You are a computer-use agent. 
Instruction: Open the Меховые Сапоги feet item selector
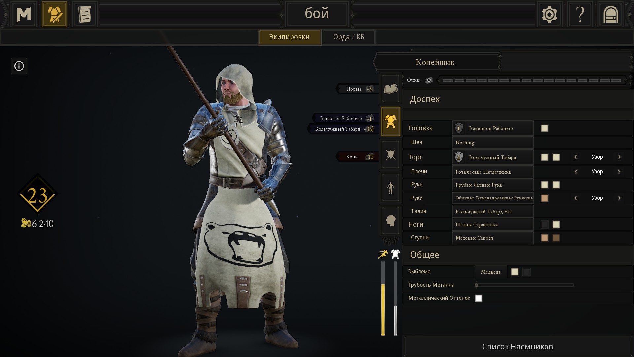coord(492,238)
